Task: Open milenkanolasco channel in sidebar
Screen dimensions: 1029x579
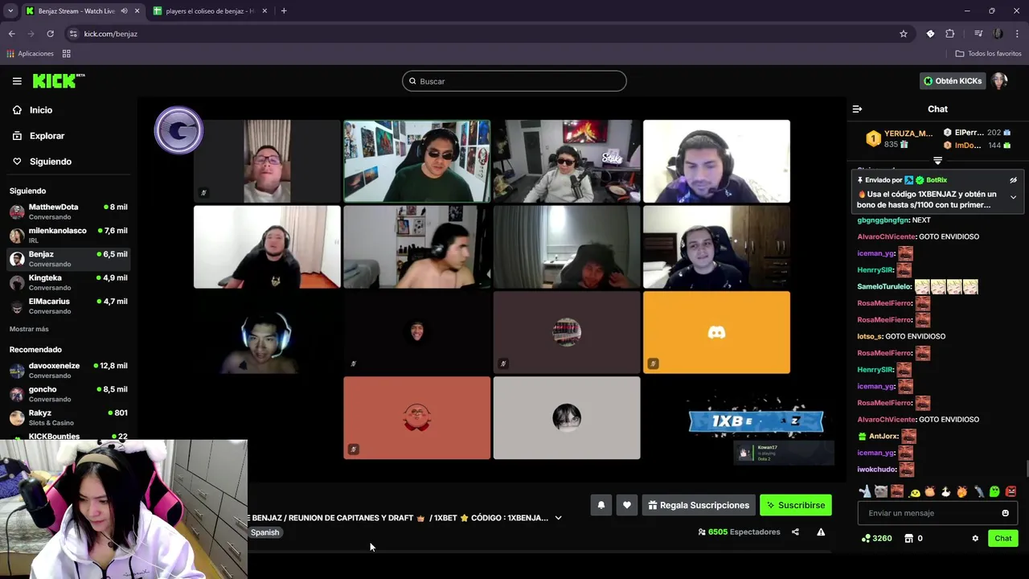Action: (x=68, y=235)
